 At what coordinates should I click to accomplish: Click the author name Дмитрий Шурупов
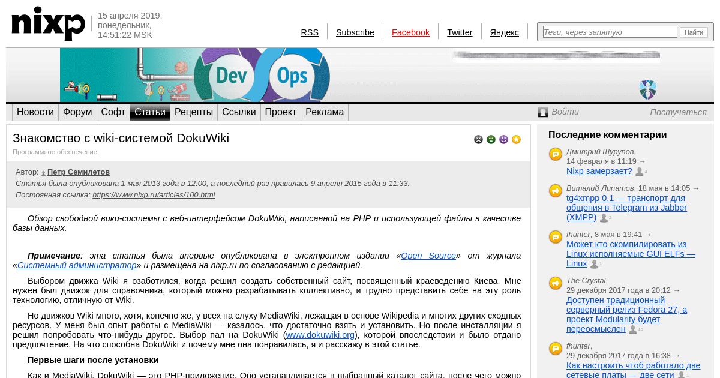(600, 152)
